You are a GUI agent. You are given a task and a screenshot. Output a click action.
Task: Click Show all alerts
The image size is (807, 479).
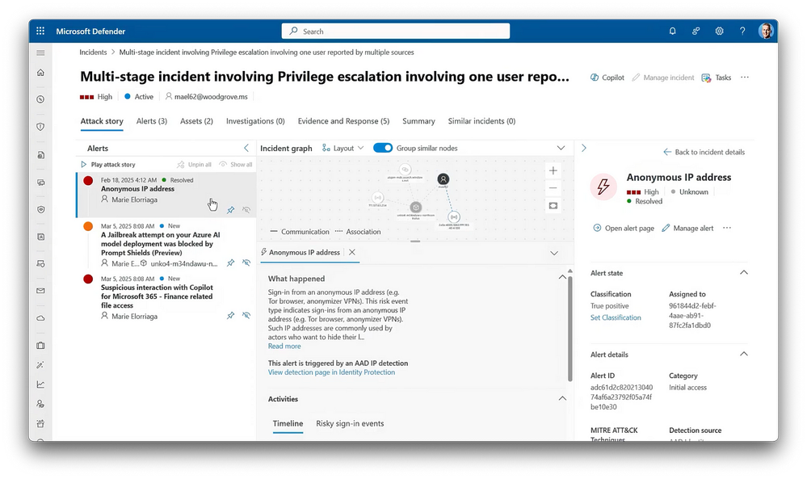[236, 165]
